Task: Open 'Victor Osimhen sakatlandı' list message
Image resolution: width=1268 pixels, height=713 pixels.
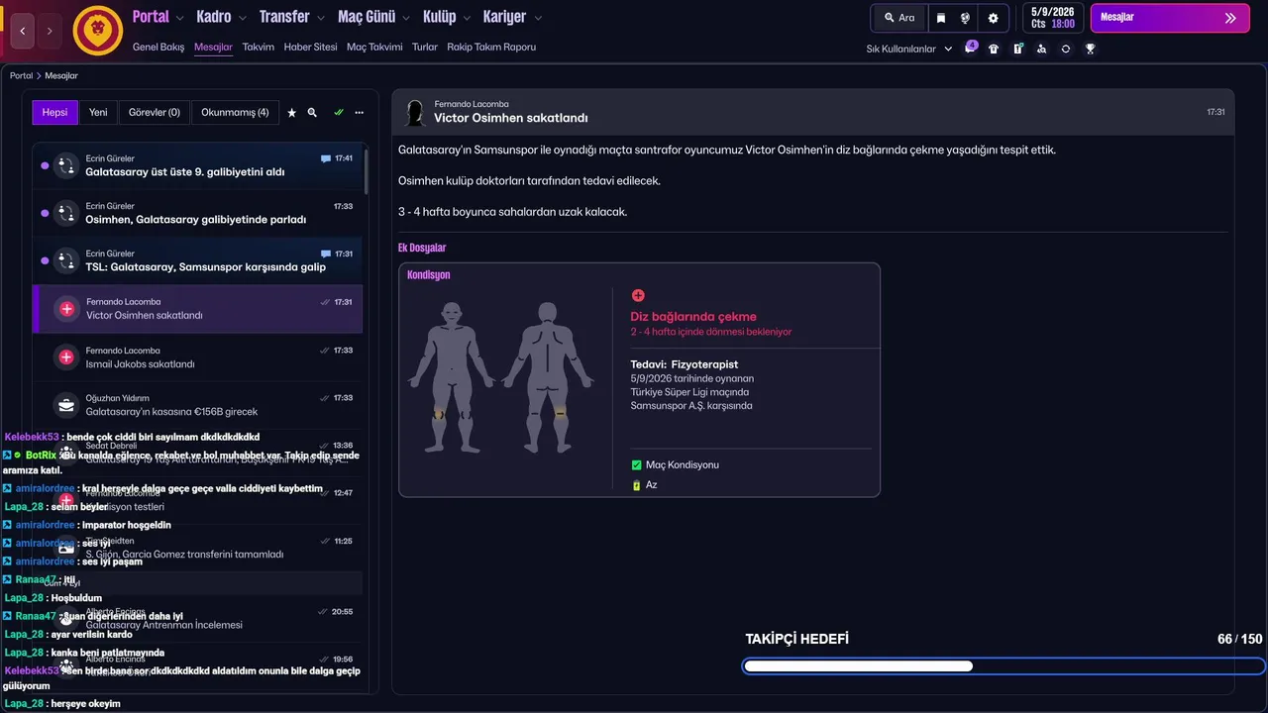Action: point(197,309)
